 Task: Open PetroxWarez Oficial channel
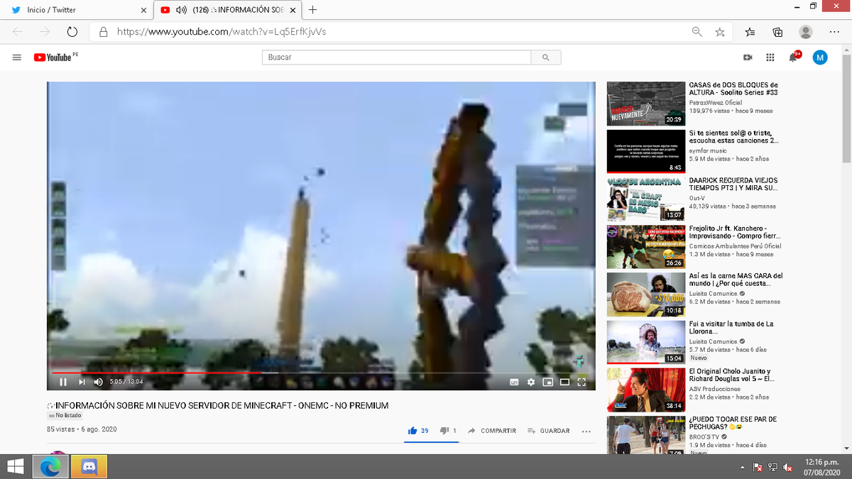[715, 103]
